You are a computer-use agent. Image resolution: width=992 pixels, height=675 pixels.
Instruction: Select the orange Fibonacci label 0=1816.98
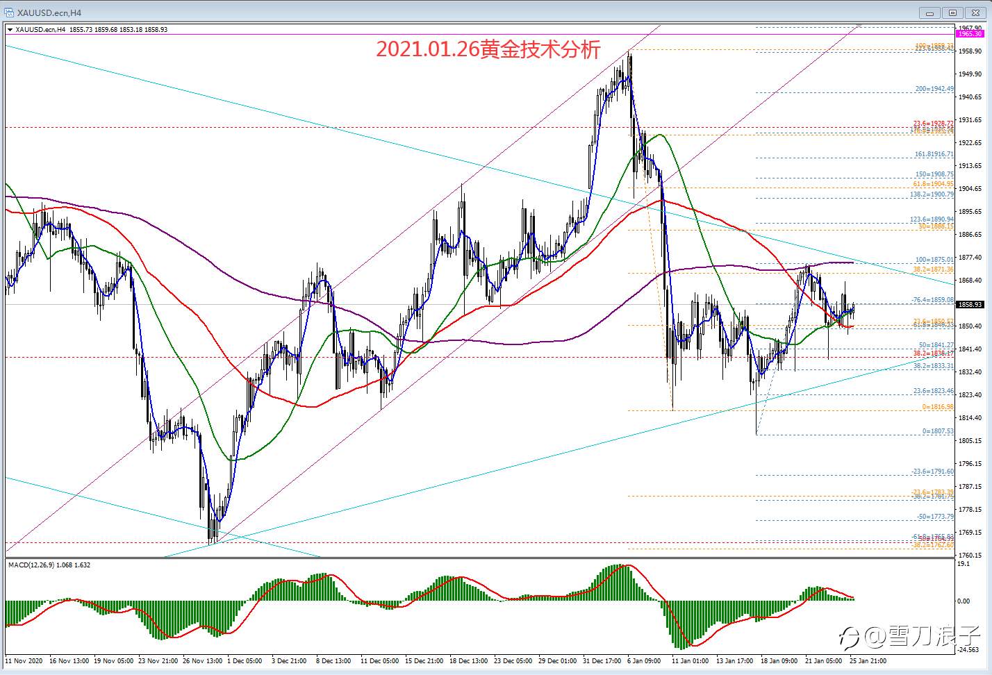click(938, 407)
